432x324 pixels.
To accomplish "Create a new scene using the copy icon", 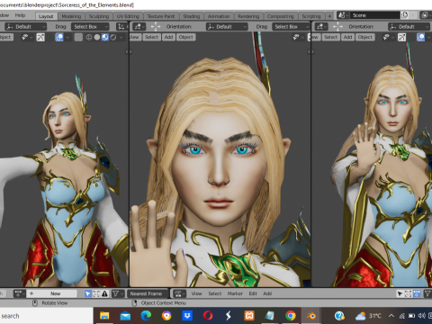I will (404, 15).
